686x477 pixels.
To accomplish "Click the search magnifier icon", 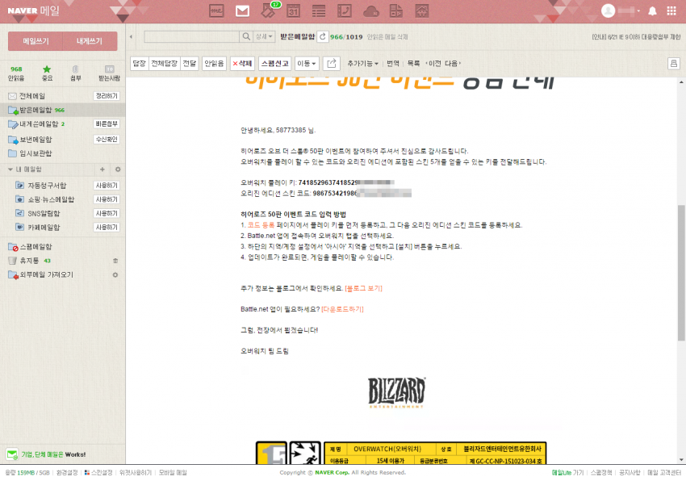I will [x=246, y=36].
